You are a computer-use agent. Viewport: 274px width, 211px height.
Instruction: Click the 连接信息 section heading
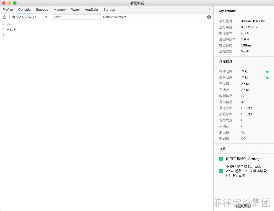[x=226, y=62]
